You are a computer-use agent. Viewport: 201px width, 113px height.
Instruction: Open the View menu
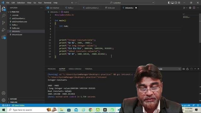pos(29,3)
